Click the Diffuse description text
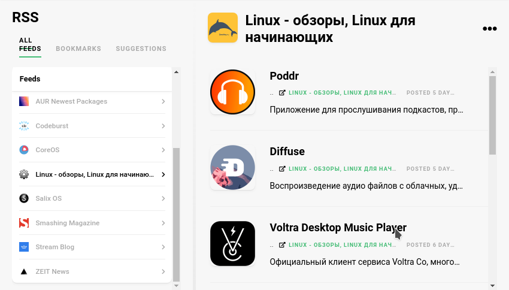Viewport: 509px width, 290px height. pyautogui.click(x=366, y=186)
